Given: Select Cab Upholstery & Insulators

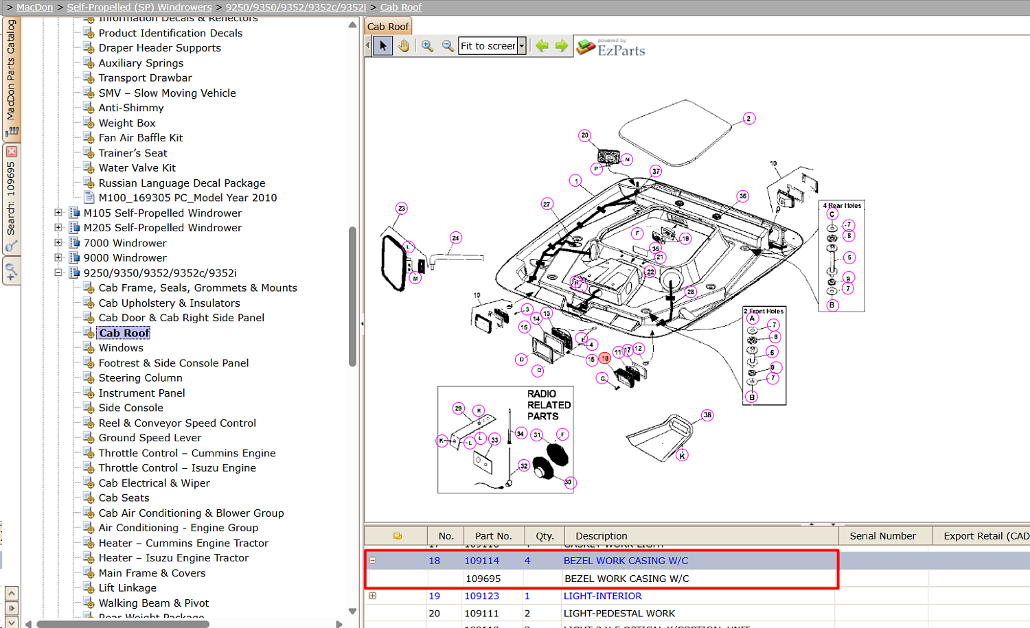Looking at the screenshot, I should point(169,303).
